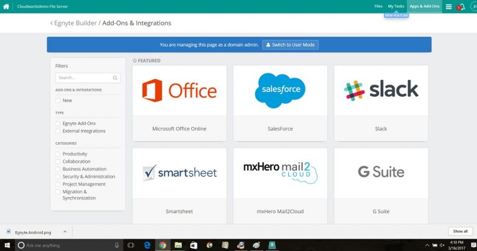Click Show all downloads button
The height and width of the screenshot is (251, 477).
pos(460,231)
